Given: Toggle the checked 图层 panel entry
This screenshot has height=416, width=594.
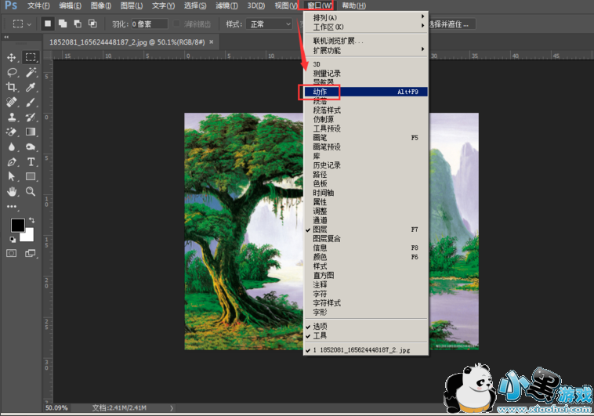Looking at the screenshot, I should point(321,230).
